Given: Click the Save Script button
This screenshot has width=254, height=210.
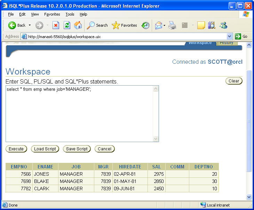Looking at the screenshot, I should pyautogui.click(x=77, y=149).
